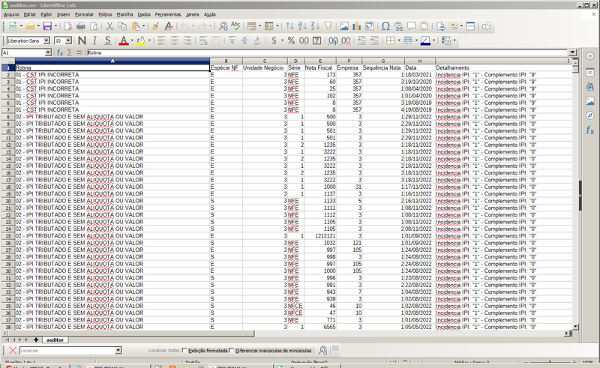Apply yellow background color swatch
600x368 pixels.
[141, 40]
